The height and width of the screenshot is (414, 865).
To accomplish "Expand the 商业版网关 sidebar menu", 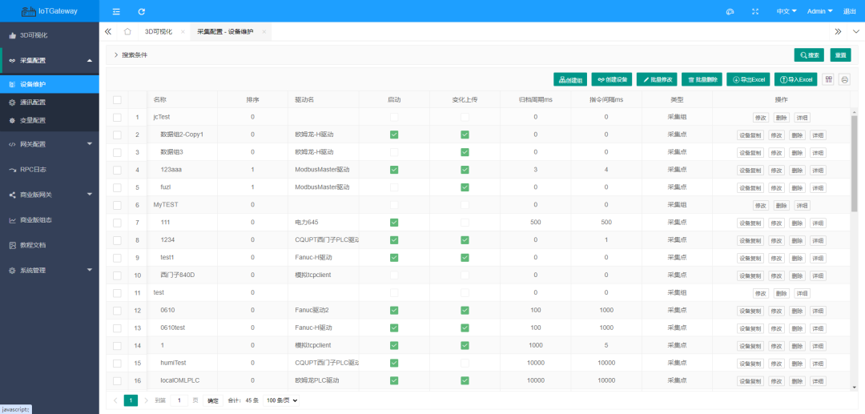I will [x=50, y=195].
